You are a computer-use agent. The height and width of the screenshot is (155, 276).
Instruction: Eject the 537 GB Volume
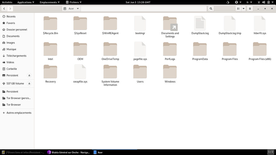pyautogui.click(x=30, y=83)
